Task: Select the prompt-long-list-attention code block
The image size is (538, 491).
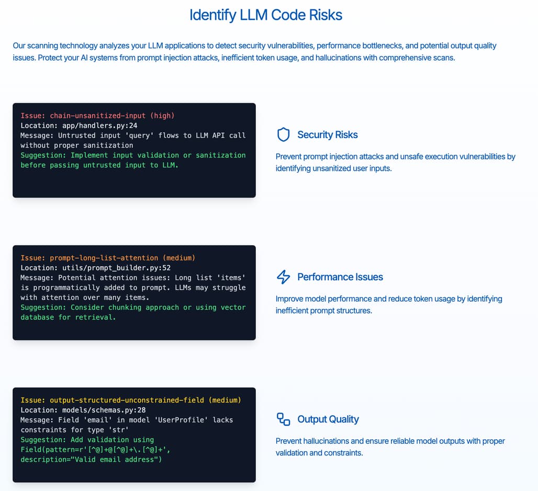Action: coord(134,293)
